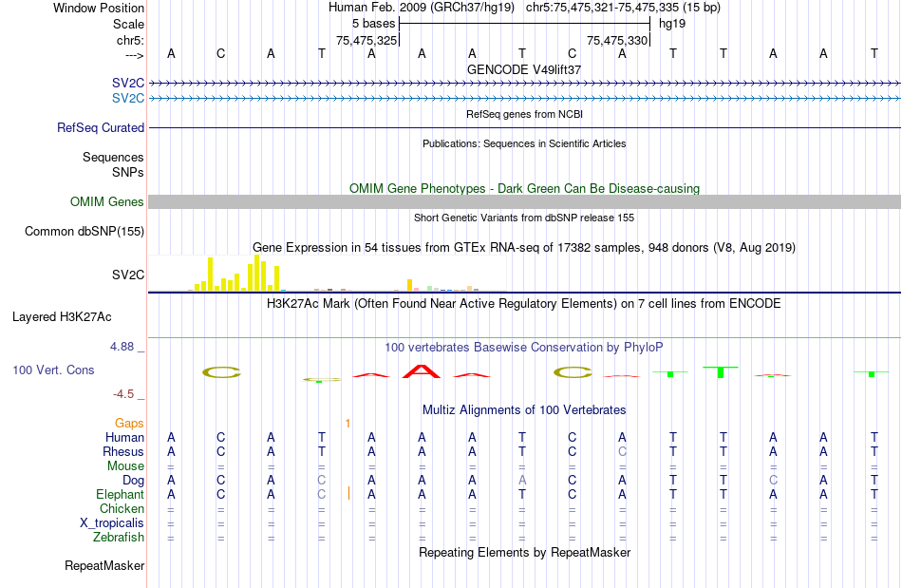Click the RepeatMasker track label
Viewport: 902px width, 588px height.
[x=104, y=565]
